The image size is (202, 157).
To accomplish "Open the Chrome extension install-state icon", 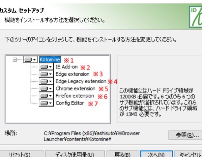I will (46, 88).
